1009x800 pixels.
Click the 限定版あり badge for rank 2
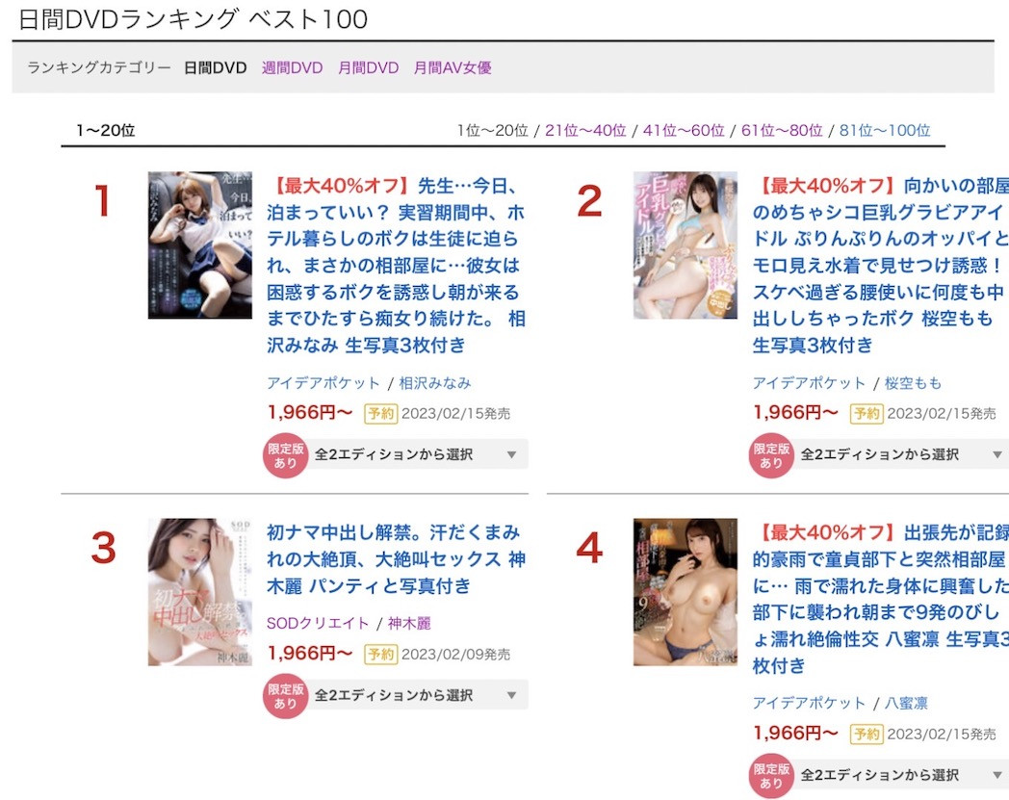click(771, 455)
